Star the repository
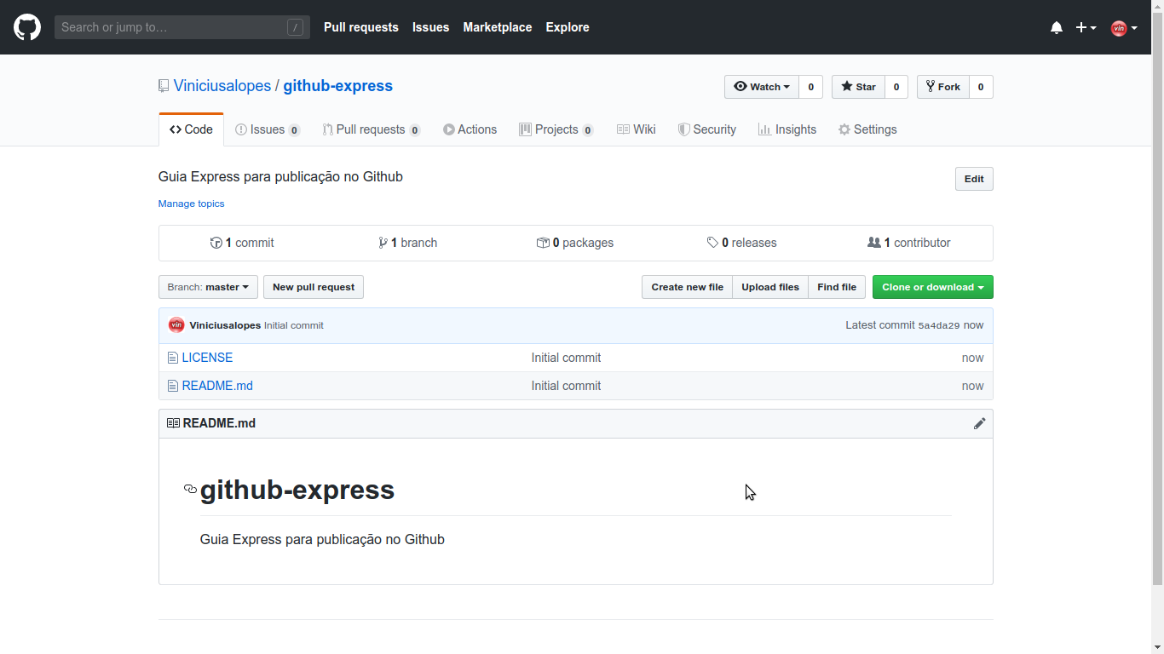1164x654 pixels. (858, 87)
